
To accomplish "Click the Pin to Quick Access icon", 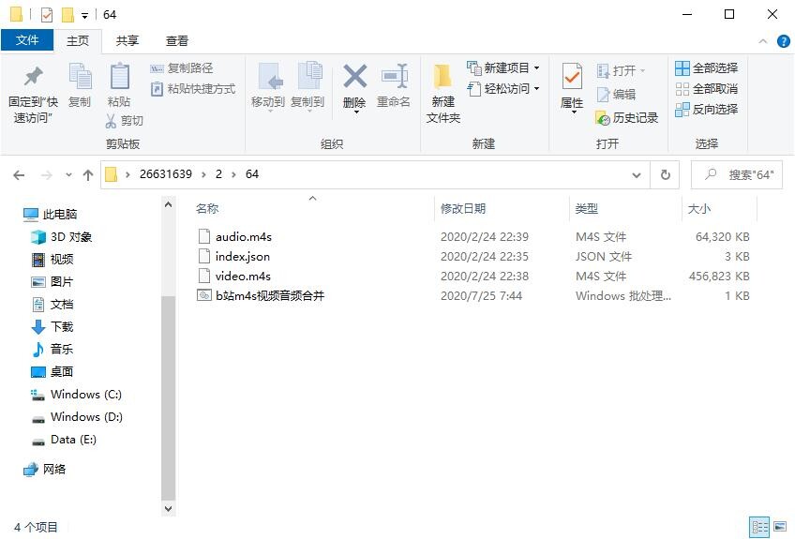I will 33,77.
